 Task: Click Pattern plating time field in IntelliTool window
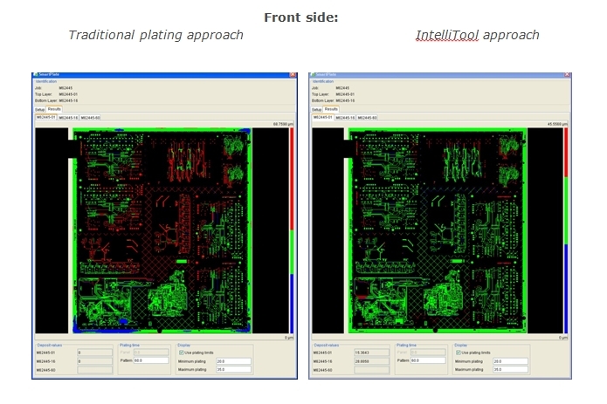428,360
